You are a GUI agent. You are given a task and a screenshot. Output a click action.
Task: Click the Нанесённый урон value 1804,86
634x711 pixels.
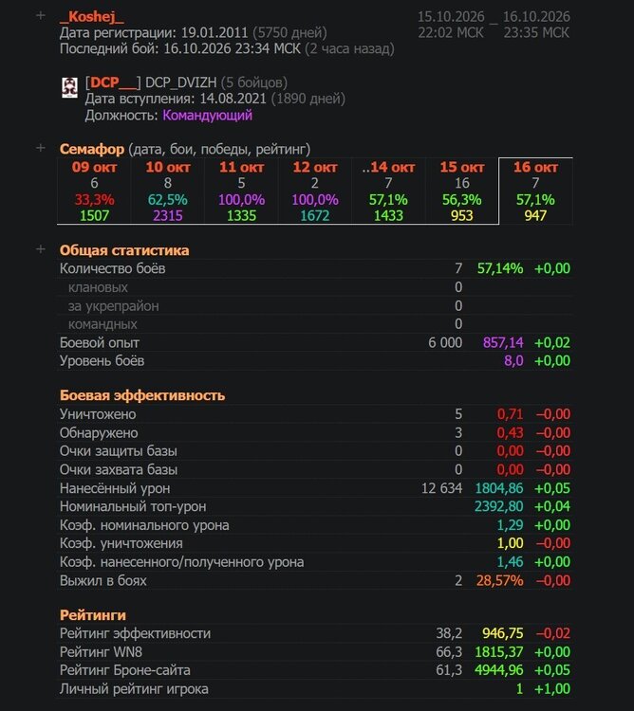pos(499,488)
